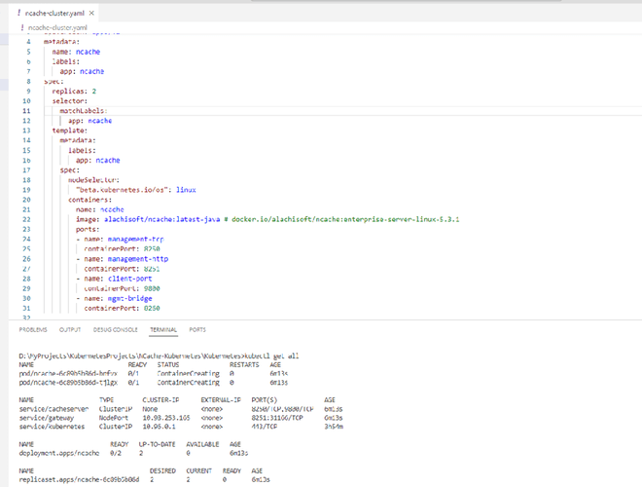Click the 'name: client-port' entry
Screen dimensions: 642x487
coord(115,278)
